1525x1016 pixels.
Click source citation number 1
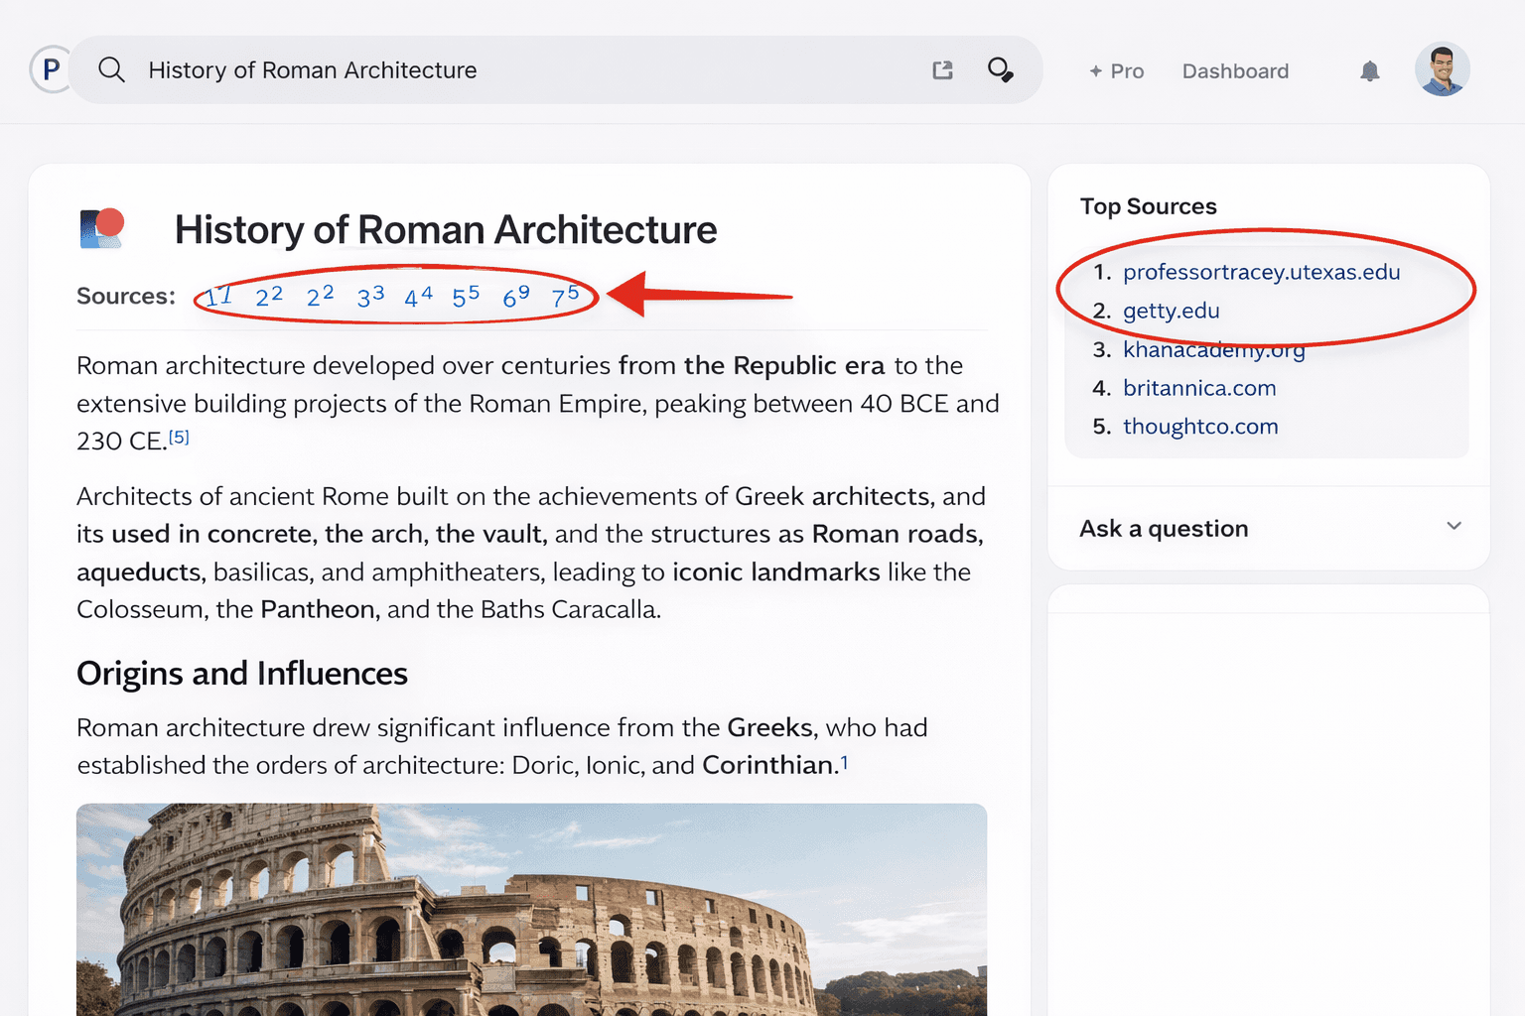pyautogui.click(x=216, y=295)
